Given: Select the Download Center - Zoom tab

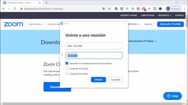Looking at the screenshot, I should pyautogui.click(x=21, y=3).
